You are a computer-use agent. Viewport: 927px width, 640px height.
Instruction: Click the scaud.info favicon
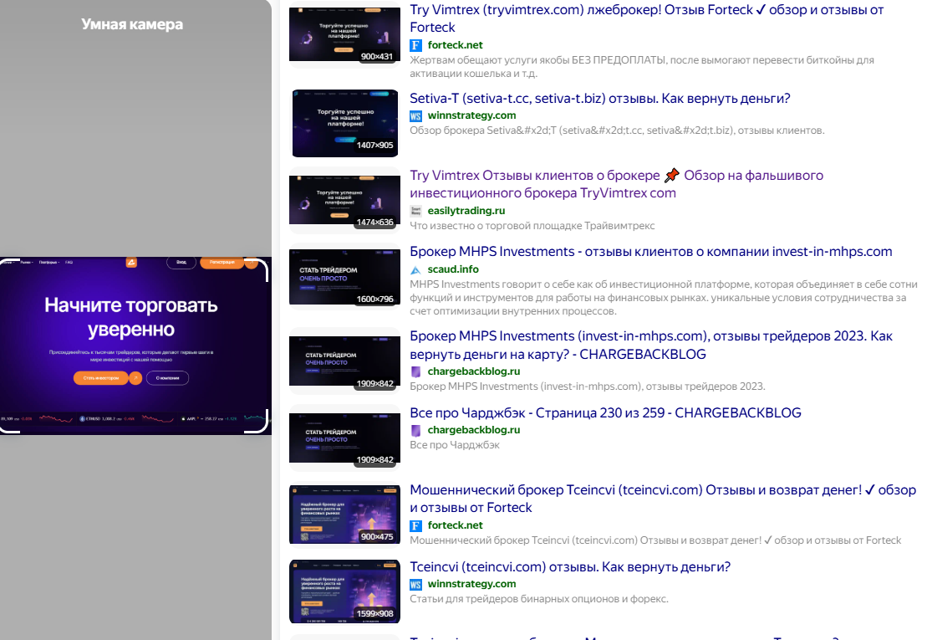point(416,269)
